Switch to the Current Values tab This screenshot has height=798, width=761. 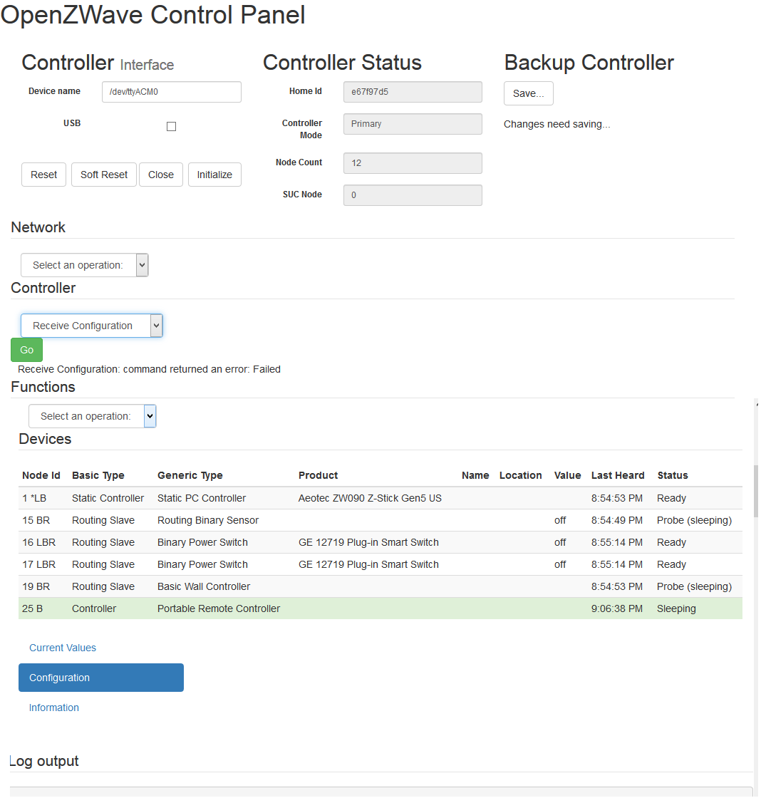click(63, 648)
